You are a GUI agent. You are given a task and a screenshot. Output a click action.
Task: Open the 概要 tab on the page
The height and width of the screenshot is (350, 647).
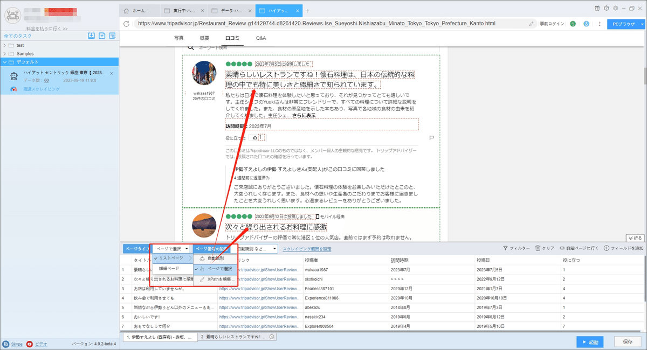point(204,38)
